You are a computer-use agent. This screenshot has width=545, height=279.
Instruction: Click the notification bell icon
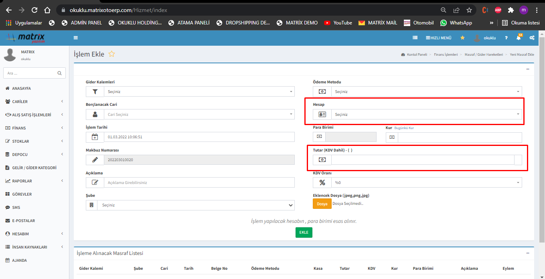coord(519,38)
